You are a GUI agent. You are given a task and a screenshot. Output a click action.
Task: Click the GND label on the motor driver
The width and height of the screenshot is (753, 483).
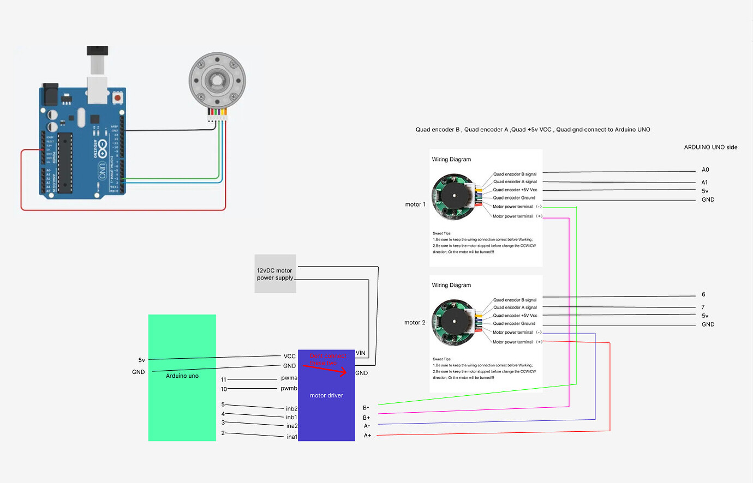point(361,373)
